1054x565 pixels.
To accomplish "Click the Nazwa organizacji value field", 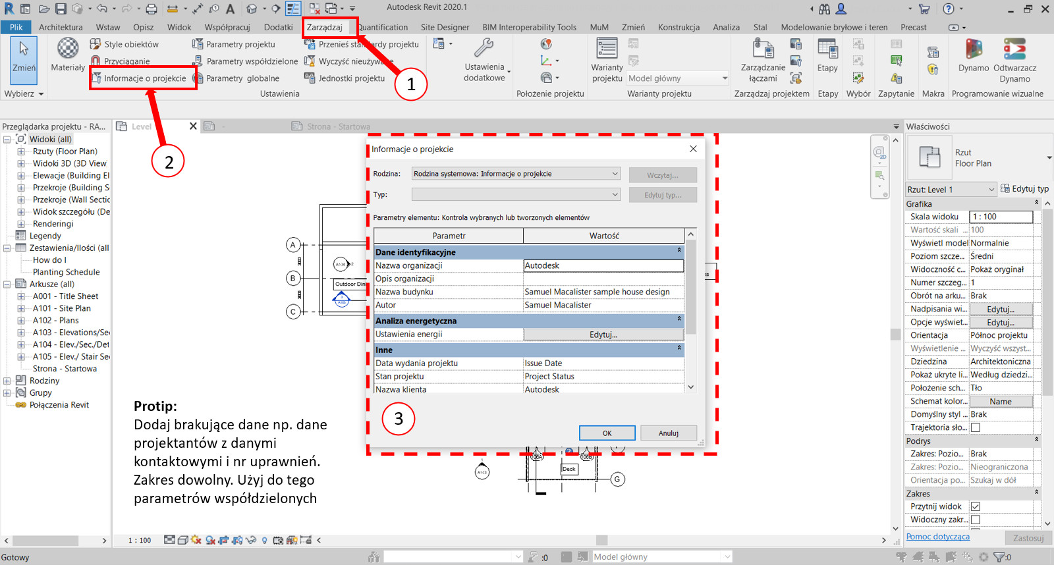I will click(603, 265).
